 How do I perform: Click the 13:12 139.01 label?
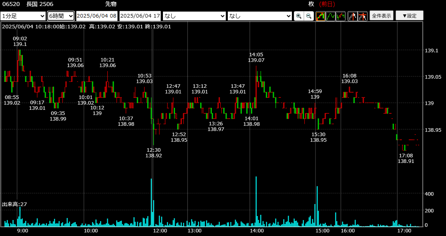pyautogui.click(x=200, y=89)
